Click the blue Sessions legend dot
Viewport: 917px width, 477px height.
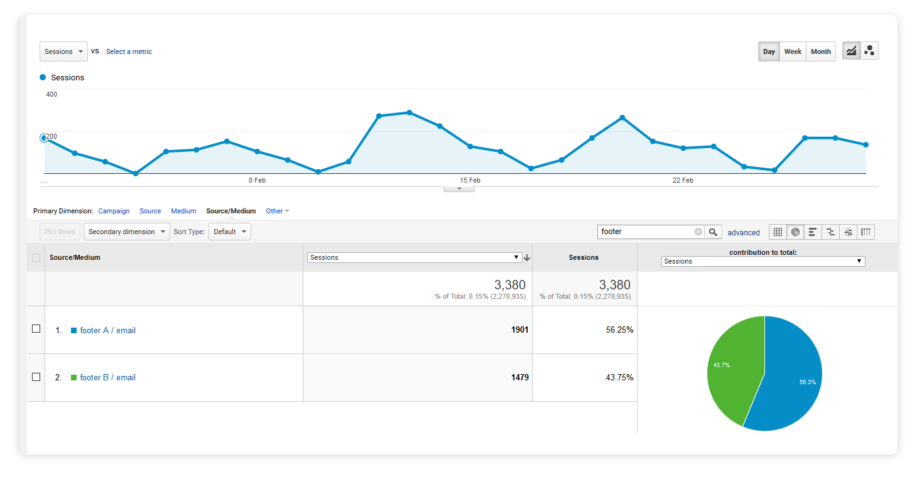43,77
